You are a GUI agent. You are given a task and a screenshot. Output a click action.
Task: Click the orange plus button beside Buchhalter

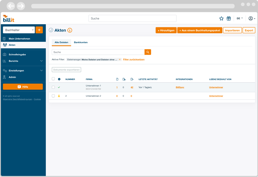pos(39,30)
